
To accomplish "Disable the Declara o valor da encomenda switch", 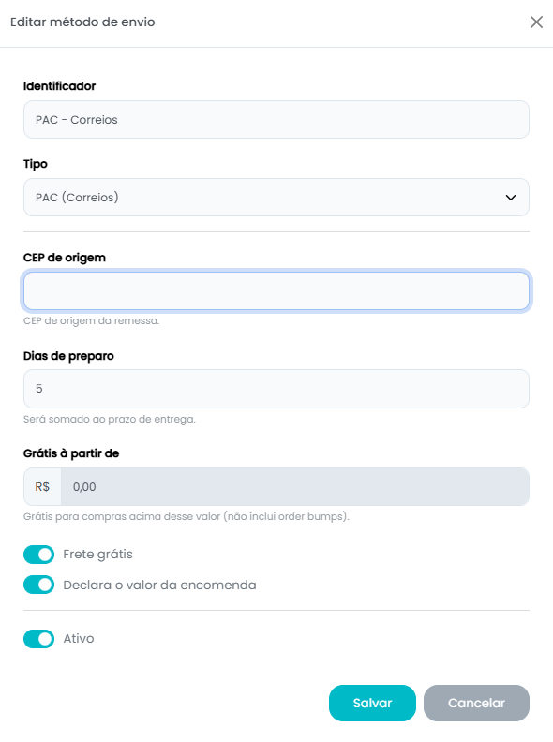I will [38, 585].
